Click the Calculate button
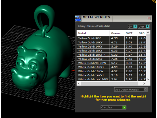Screen dimensions: 157x118 pos(113,107)
